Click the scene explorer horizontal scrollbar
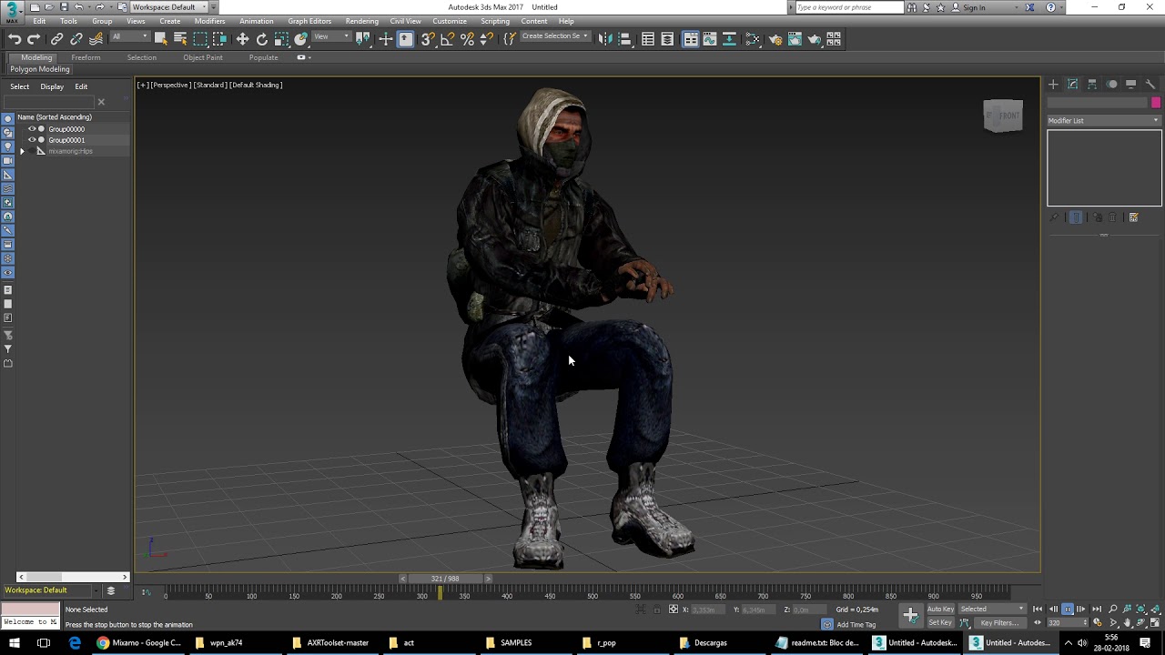Viewport: 1165px width, 655px height. click(72, 577)
